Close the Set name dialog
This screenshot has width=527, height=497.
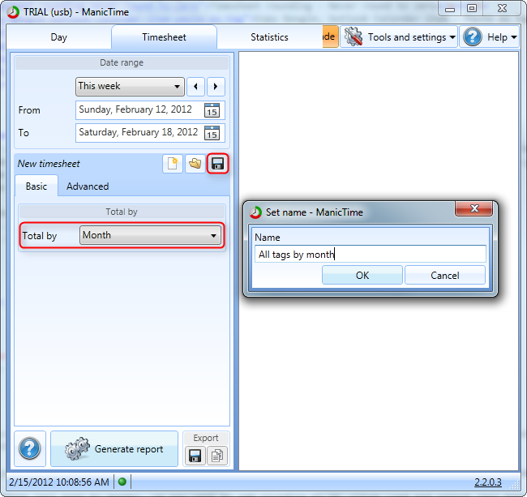474,208
